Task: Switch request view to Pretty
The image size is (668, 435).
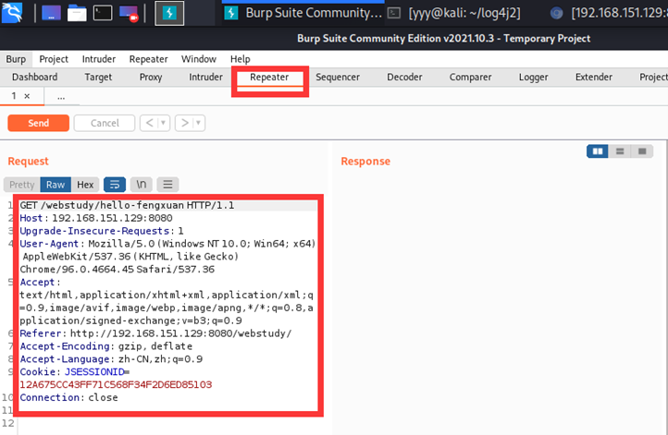Action: point(21,185)
